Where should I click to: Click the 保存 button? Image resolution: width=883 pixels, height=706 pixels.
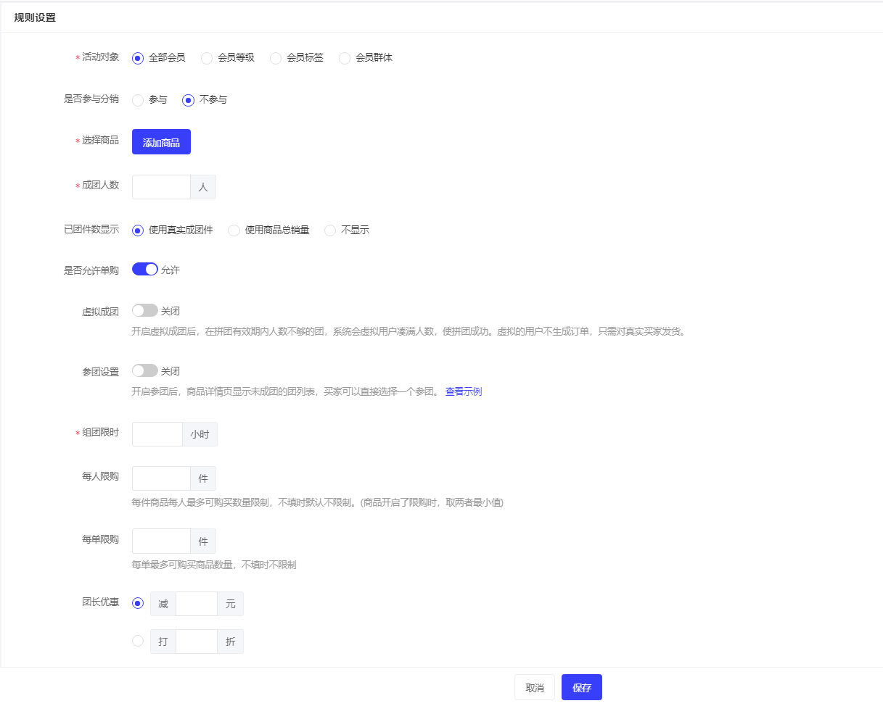tap(582, 687)
